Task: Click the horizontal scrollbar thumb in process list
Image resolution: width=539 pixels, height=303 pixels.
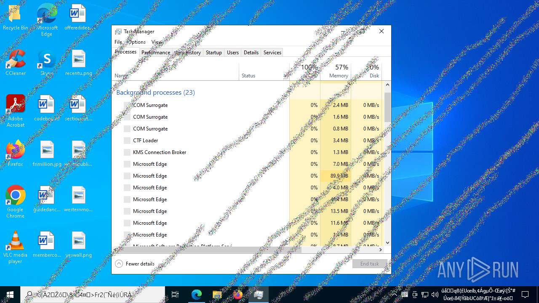Action: (x=210, y=250)
